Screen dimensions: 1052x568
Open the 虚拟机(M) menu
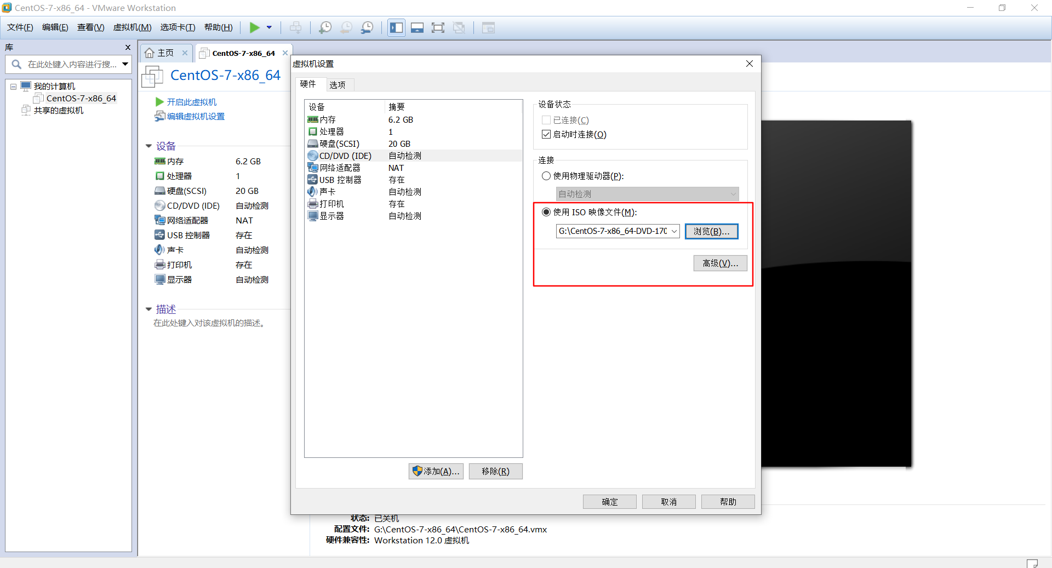[132, 27]
